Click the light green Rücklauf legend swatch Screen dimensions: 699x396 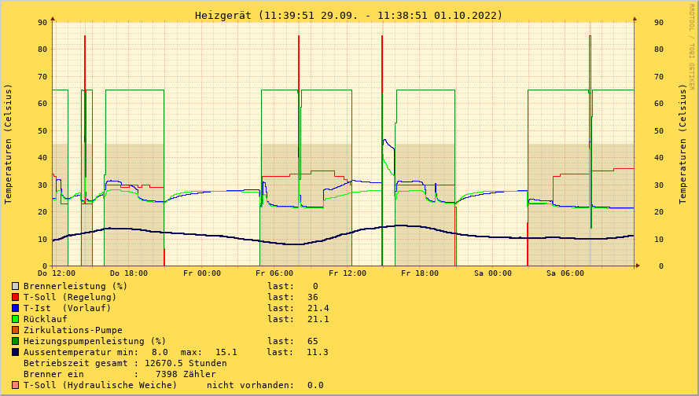[x=16, y=319]
